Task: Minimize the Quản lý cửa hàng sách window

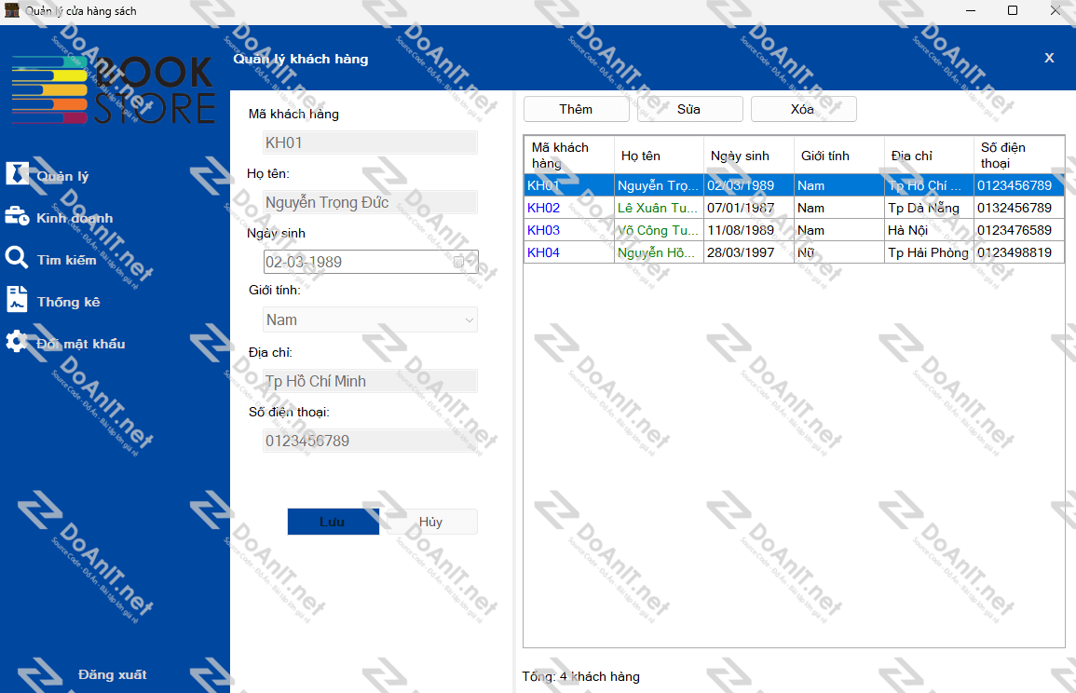Action: point(971,10)
